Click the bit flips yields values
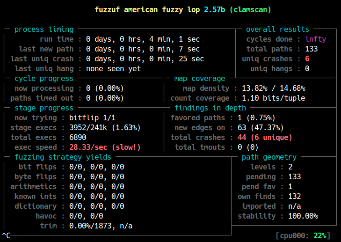The height and width of the screenshot is (242, 341). pyautogui.click(x=96, y=167)
